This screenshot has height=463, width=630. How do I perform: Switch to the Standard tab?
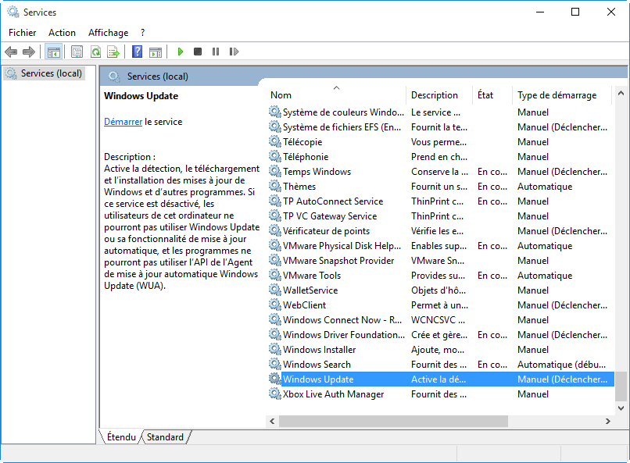pyautogui.click(x=165, y=437)
